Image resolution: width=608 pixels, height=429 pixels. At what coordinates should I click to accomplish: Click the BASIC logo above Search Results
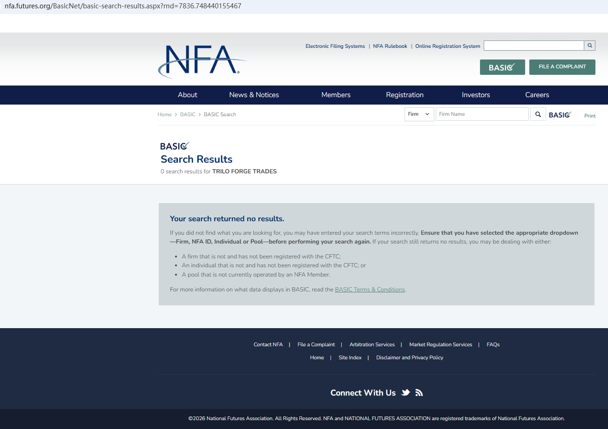pyautogui.click(x=175, y=146)
